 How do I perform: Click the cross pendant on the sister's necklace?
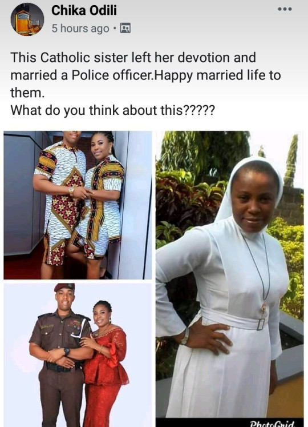point(264,308)
